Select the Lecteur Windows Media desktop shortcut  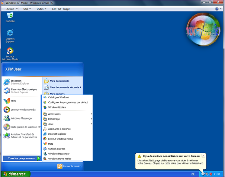click(x=10, y=54)
